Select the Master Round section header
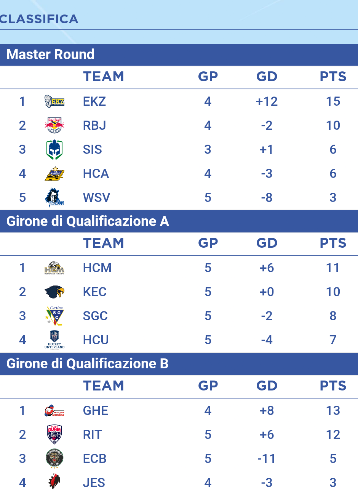The height and width of the screenshot is (492, 358). [x=179, y=55]
